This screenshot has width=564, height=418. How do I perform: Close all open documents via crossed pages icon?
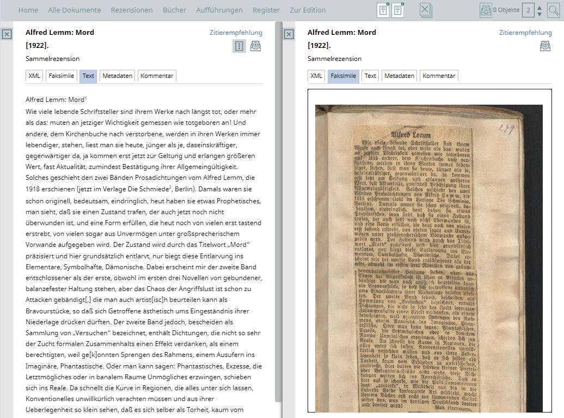coord(426,10)
